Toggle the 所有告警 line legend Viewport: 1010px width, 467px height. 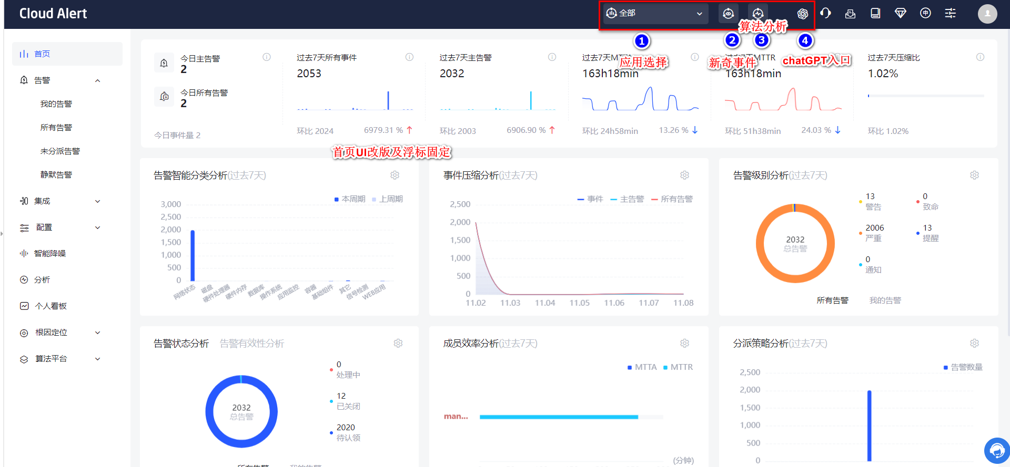tap(672, 199)
